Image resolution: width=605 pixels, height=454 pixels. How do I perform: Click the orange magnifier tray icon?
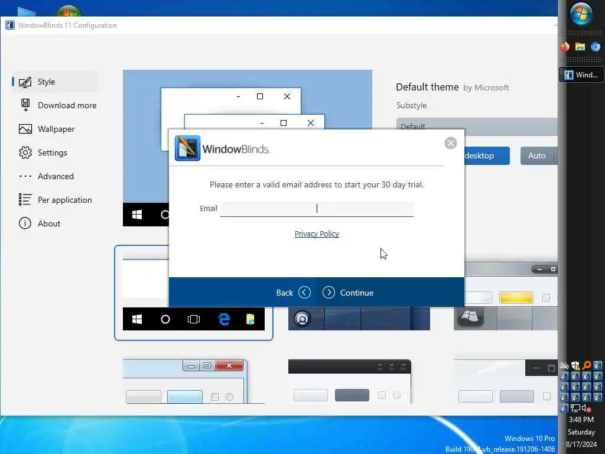(x=587, y=365)
